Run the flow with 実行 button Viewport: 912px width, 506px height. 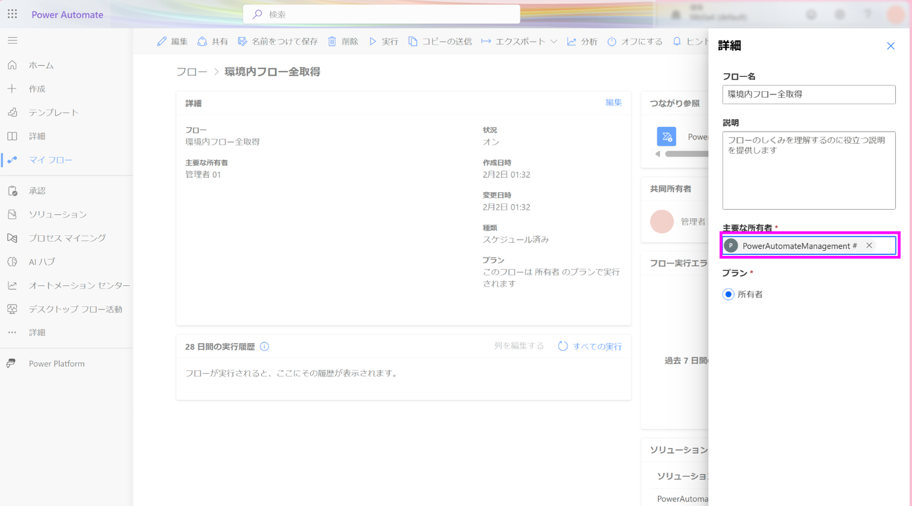[383, 41]
